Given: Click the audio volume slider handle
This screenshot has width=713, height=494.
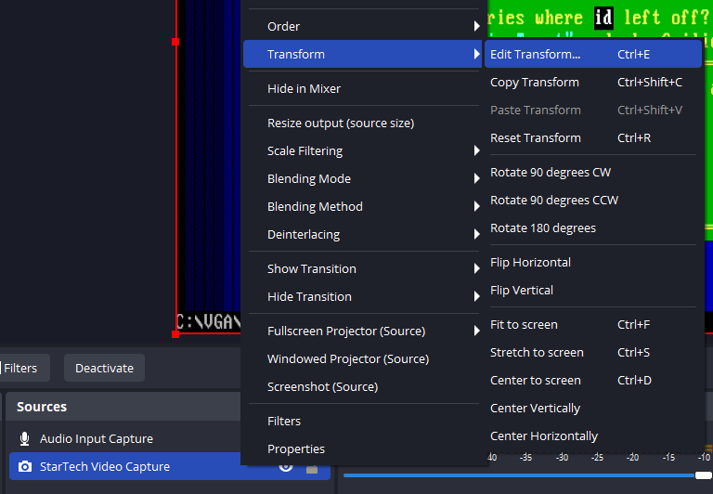Looking at the screenshot, I should (x=703, y=475).
